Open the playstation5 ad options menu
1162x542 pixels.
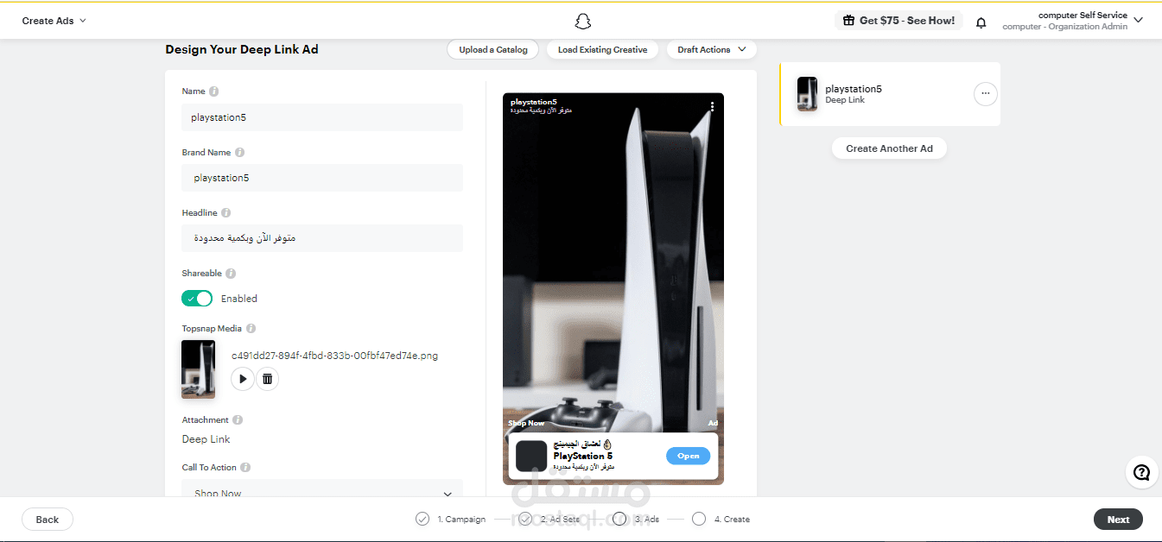(985, 94)
